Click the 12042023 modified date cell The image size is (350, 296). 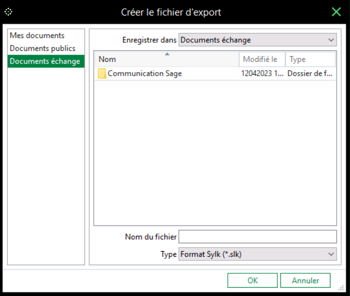[x=262, y=74]
